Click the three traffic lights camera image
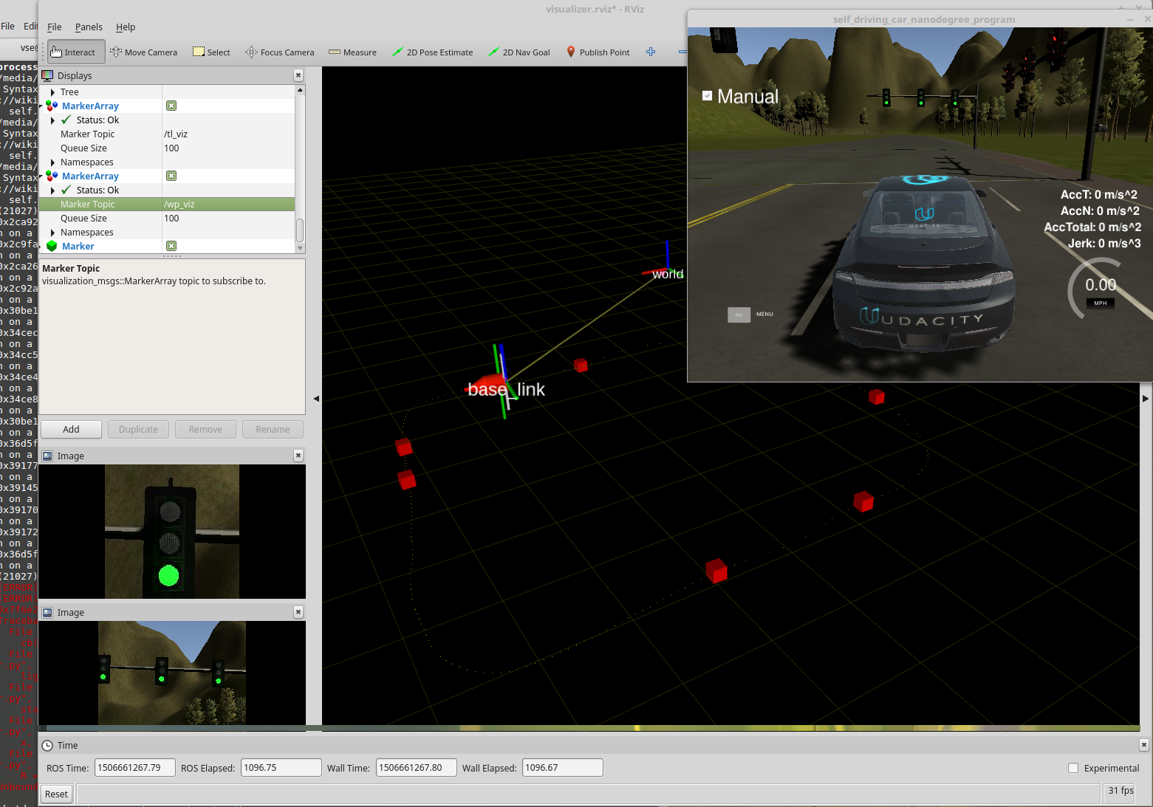The width and height of the screenshot is (1153, 807). [x=172, y=673]
